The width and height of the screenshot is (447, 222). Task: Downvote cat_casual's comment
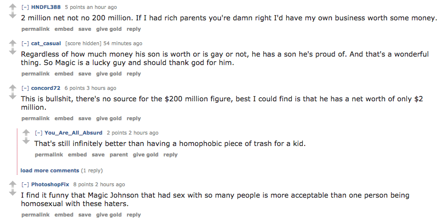pyautogui.click(x=13, y=53)
